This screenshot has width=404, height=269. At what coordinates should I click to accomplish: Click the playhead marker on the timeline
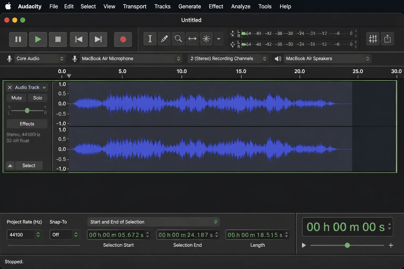[x=69, y=76]
